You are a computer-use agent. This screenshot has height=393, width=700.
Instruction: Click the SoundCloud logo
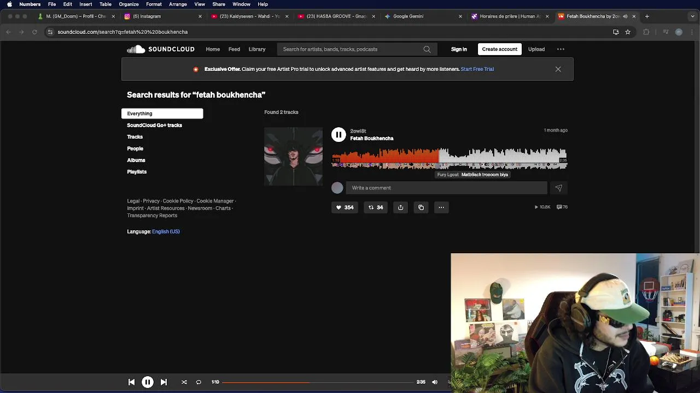(x=160, y=49)
